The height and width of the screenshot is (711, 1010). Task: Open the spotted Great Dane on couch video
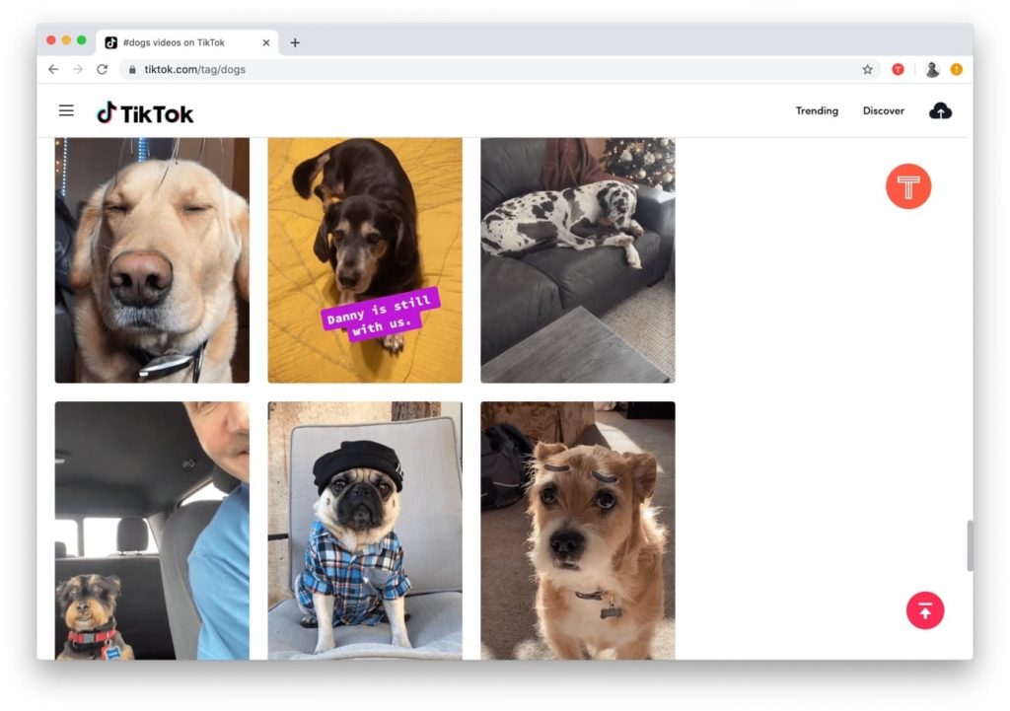pyautogui.click(x=578, y=260)
